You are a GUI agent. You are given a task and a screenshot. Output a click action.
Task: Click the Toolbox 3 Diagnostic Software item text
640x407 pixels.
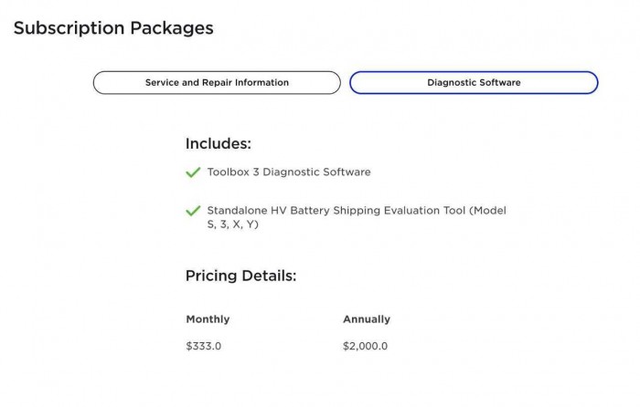pos(288,172)
